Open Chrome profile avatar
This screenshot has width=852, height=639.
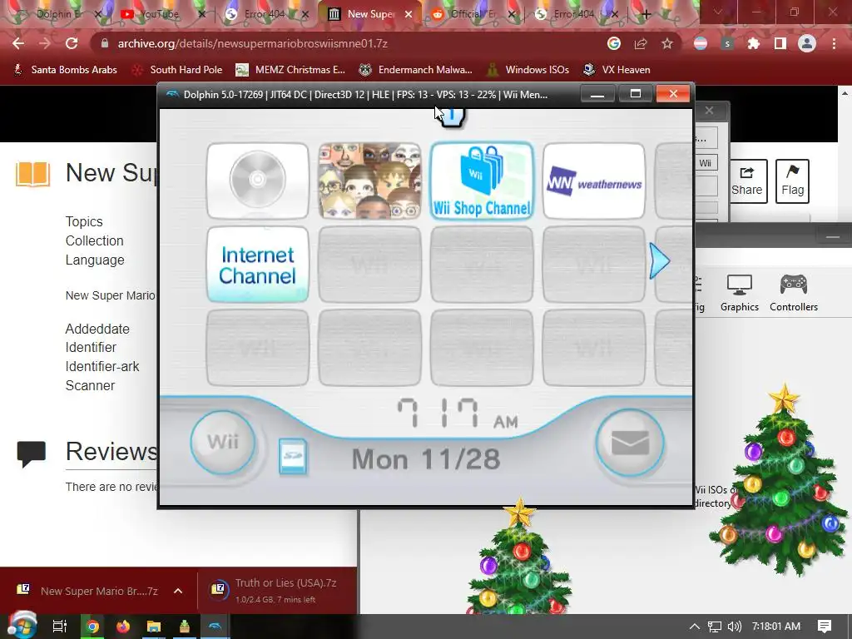807,43
